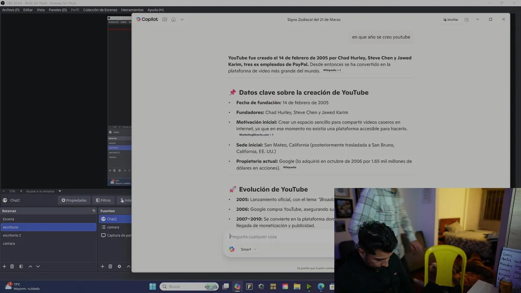Select the 'Captura de pan...' source
Image resolution: width=521 pixels, height=293 pixels.
115,235
